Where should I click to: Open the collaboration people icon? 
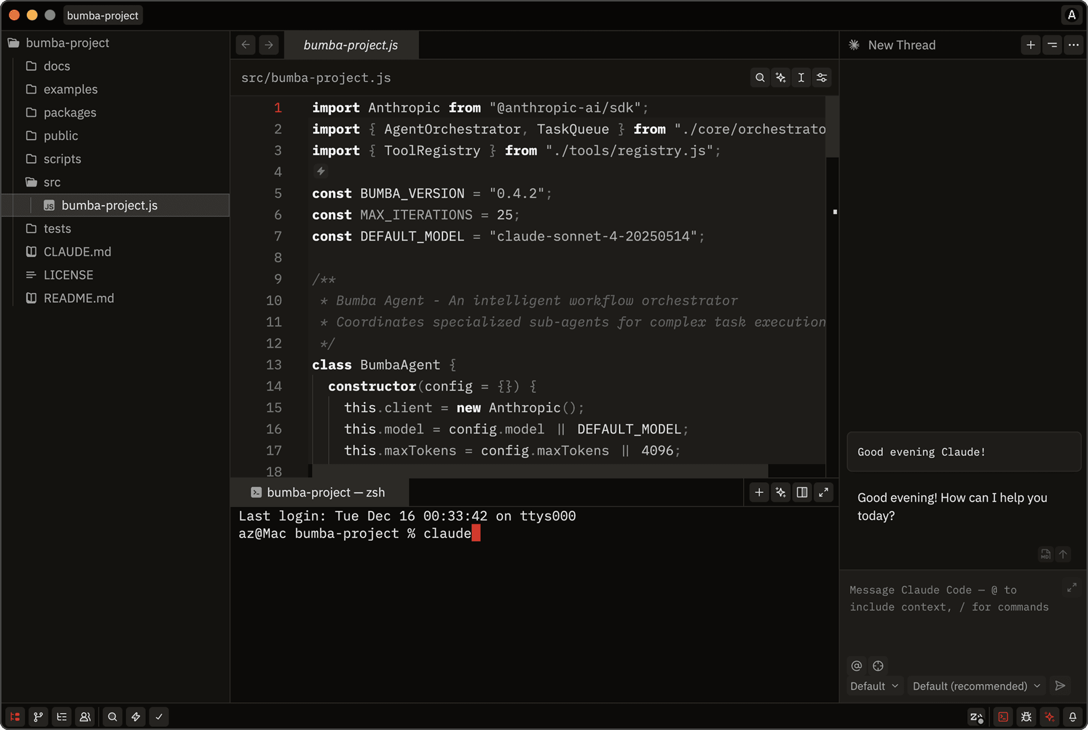coord(85,717)
